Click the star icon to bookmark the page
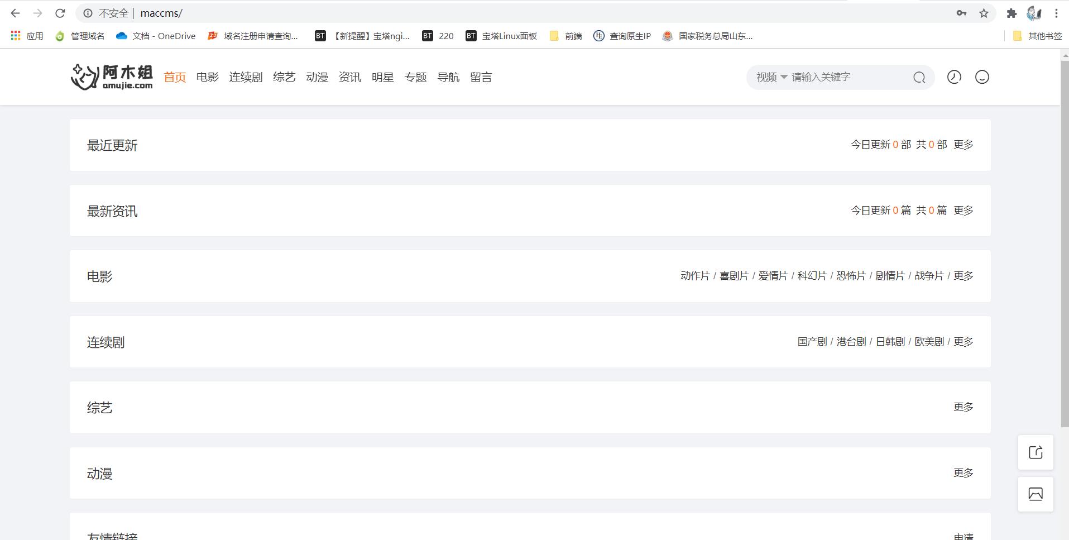The image size is (1069, 540). click(x=982, y=12)
